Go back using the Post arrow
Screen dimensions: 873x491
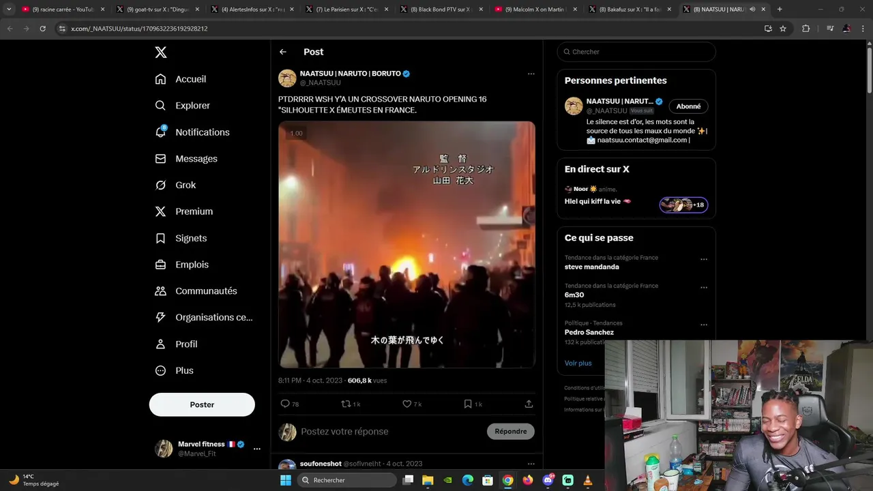click(283, 52)
